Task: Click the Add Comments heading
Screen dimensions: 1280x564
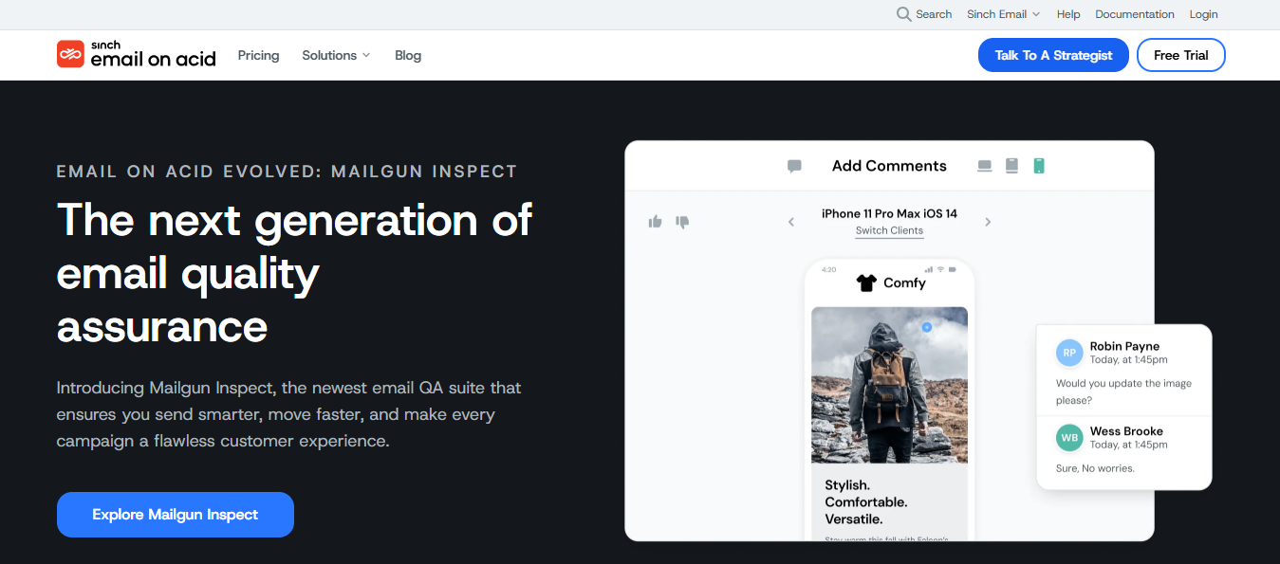Action: click(889, 166)
